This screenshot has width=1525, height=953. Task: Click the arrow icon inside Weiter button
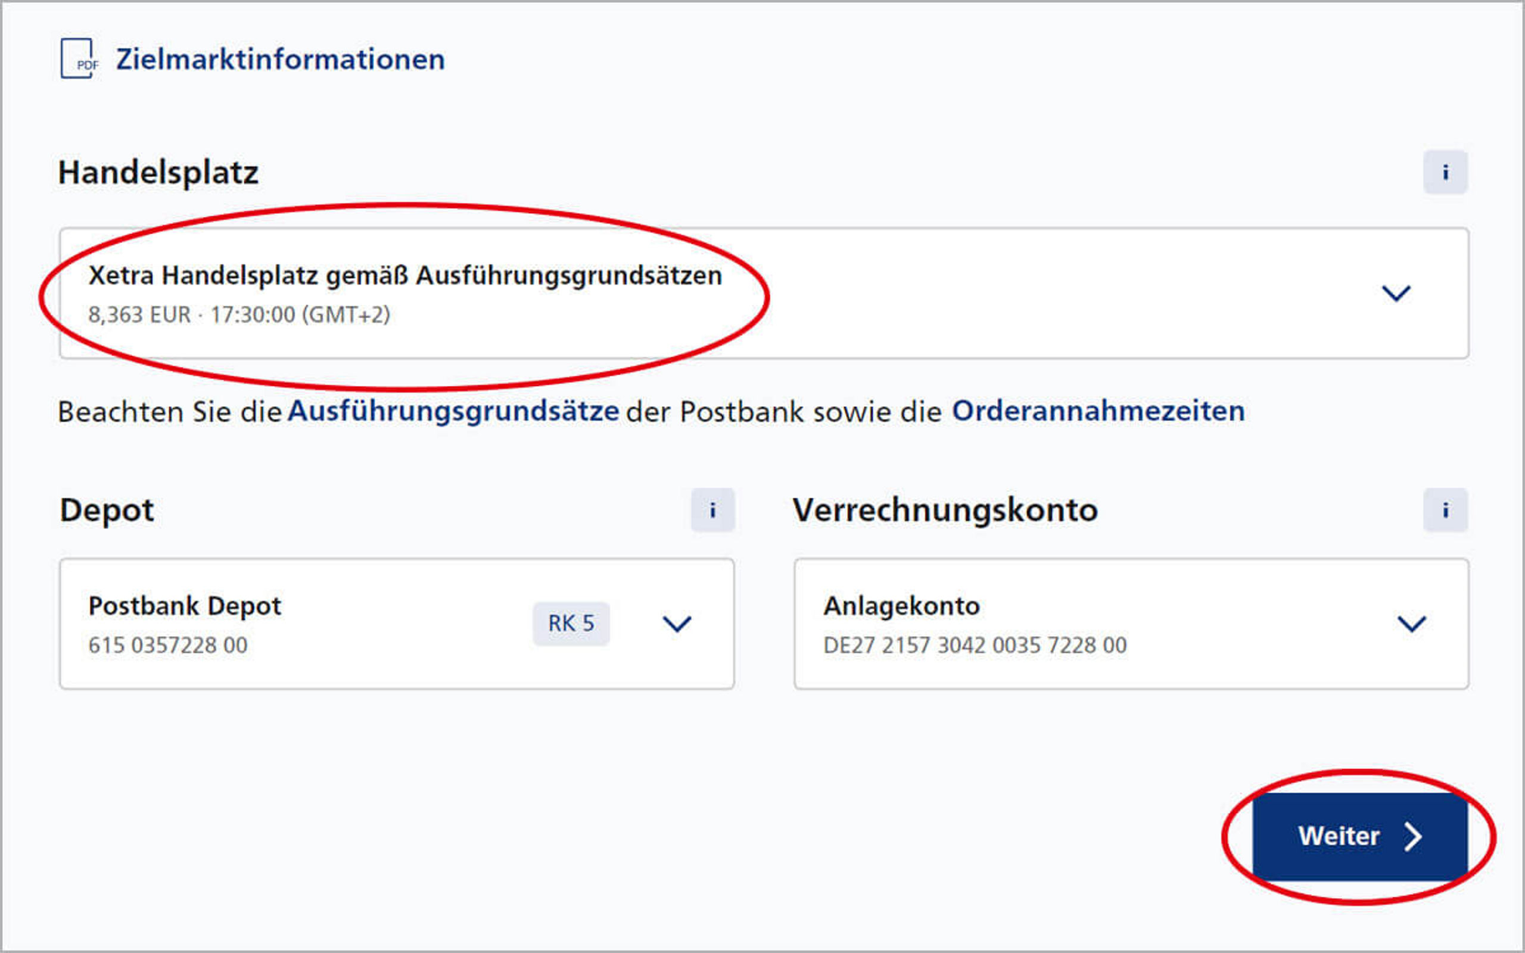pos(1413,837)
